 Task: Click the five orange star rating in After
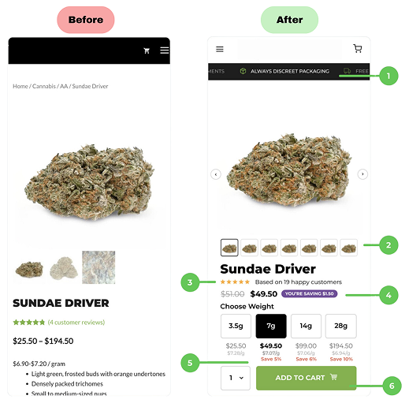(x=235, y=282)
